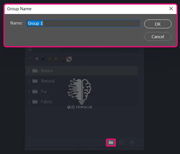Image resolution: width=180 pixels, height=154 pixels.
Task: Click Cancel in Group Name dialog
Action: coord(158,37)
